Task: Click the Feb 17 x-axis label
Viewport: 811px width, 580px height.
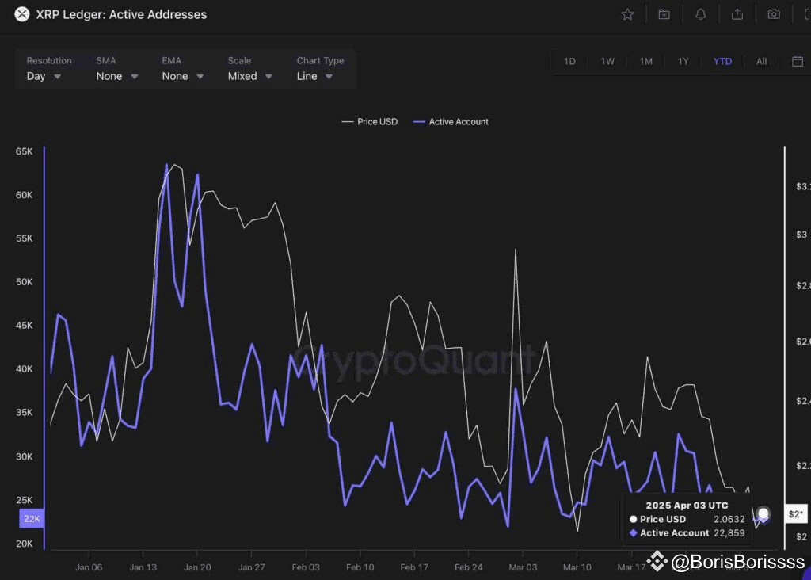Action: [414, 567]
